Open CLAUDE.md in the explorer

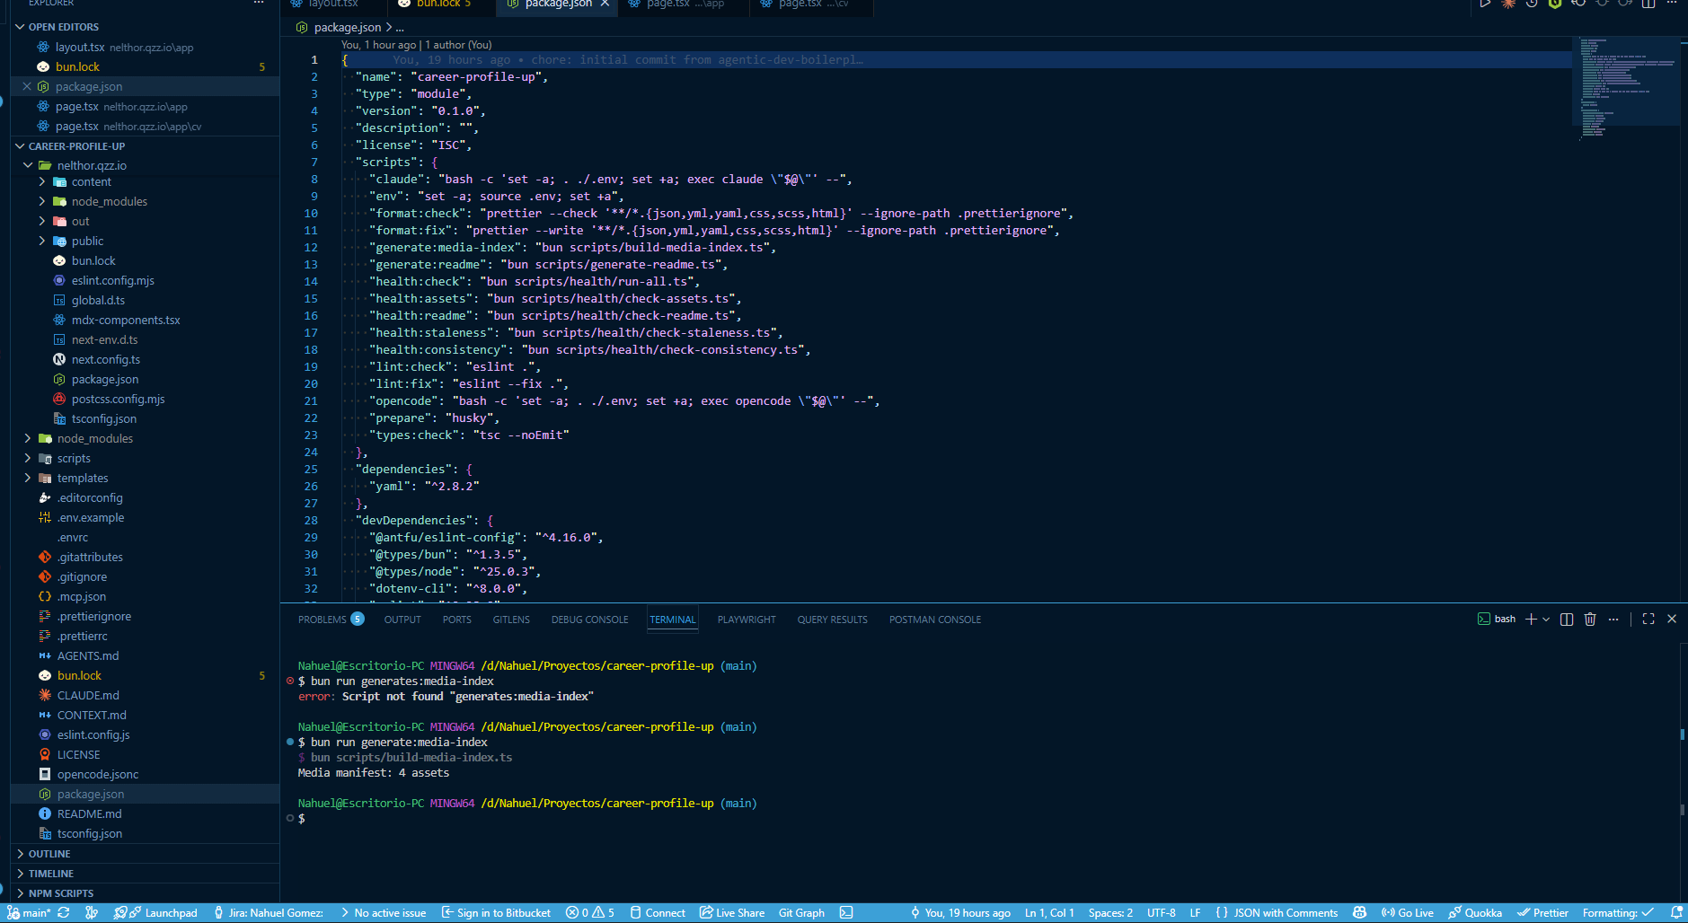[88, 695]
